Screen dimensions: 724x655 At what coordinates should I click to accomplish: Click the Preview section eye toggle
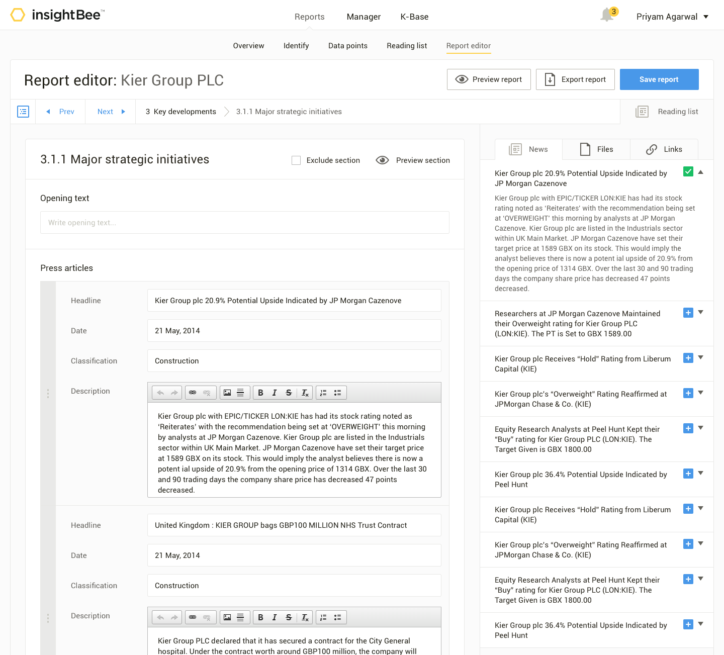(382, 160)
